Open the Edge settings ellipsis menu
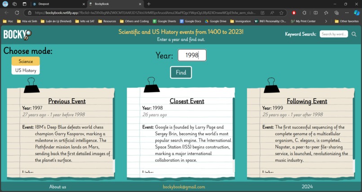Viewport: 362px width, 192px height. click(347, 13)
